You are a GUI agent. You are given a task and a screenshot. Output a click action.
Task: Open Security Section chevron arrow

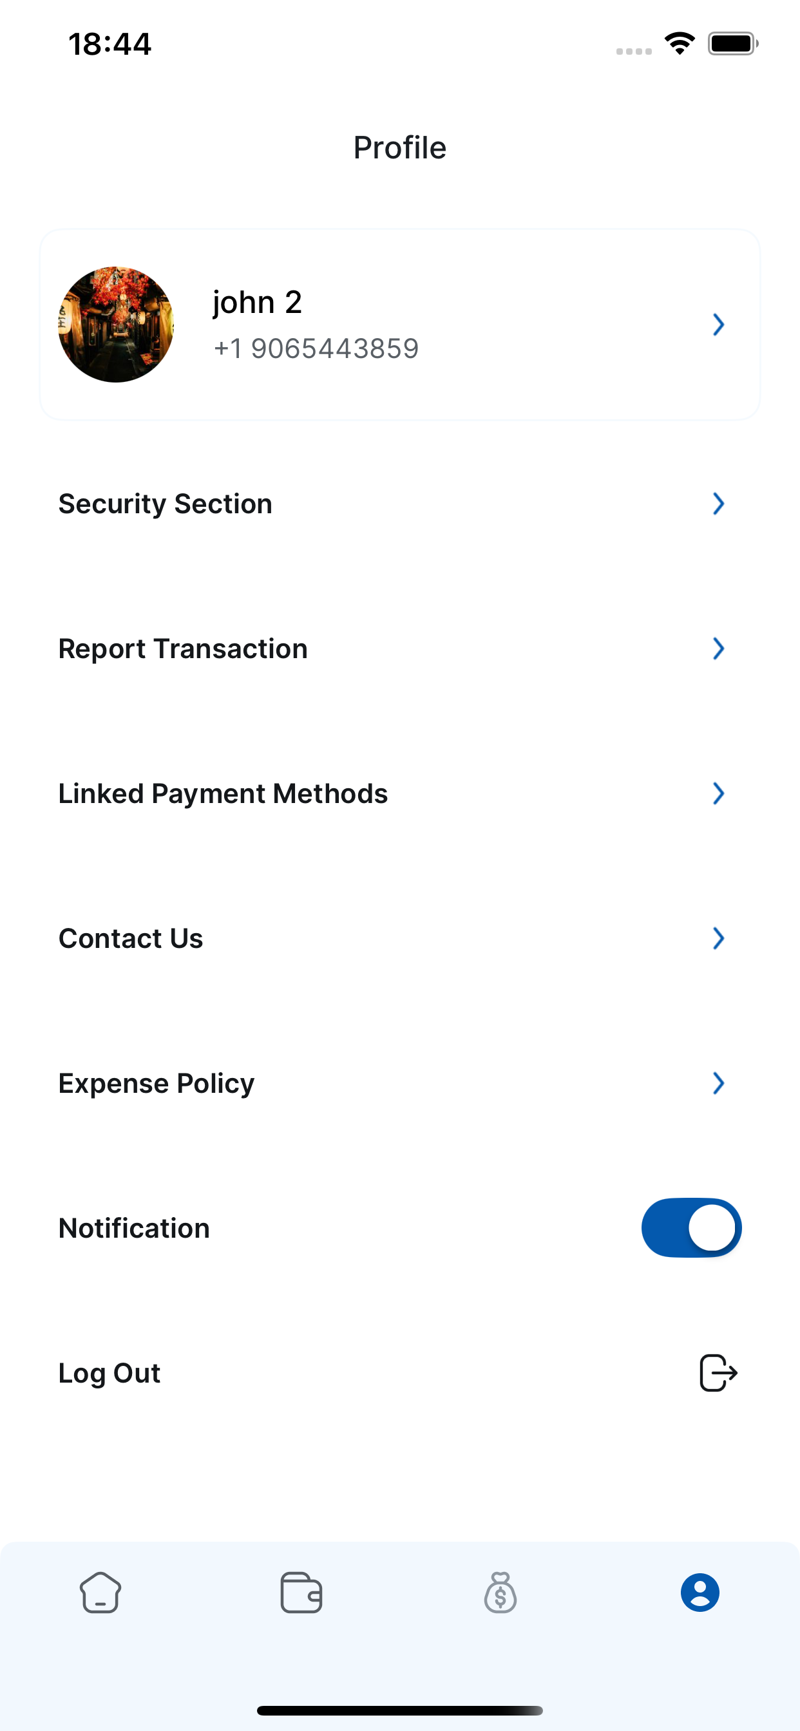718,504
